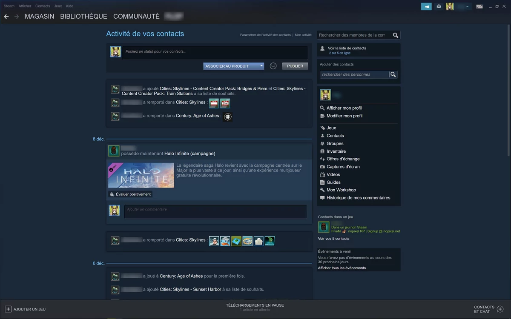Open Historique de mes commentaires
The width and height of the screenshot is (511, 319).
(358, 198)
